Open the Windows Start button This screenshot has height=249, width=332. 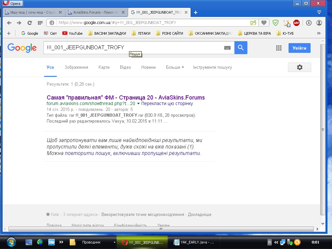point(11,242)
